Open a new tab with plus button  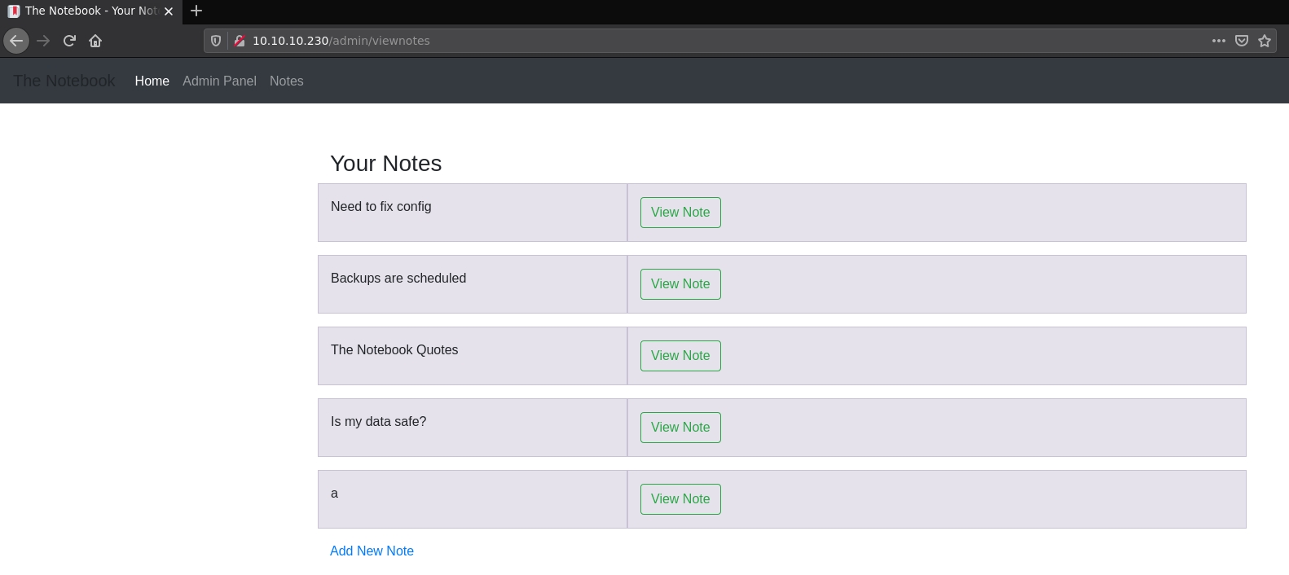tap(196, 11)
